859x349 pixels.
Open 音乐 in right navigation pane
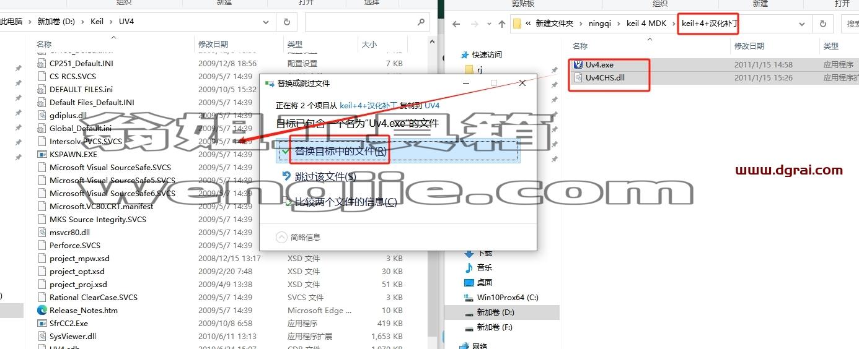tap(484, 268)
